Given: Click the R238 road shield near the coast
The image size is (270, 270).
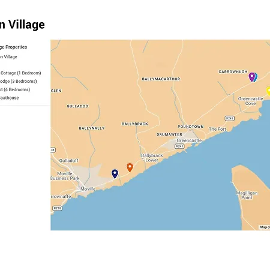Looking at the screenshot, I should (57, 208).
